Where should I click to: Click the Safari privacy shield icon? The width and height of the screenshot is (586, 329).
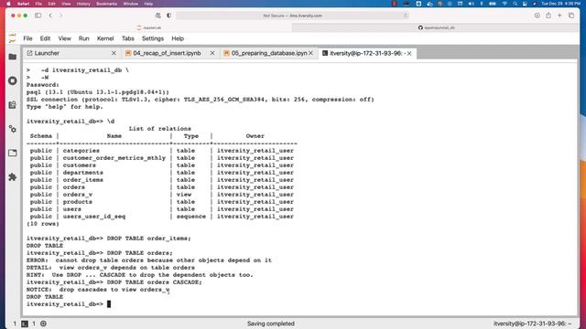[x=168, y=16]
